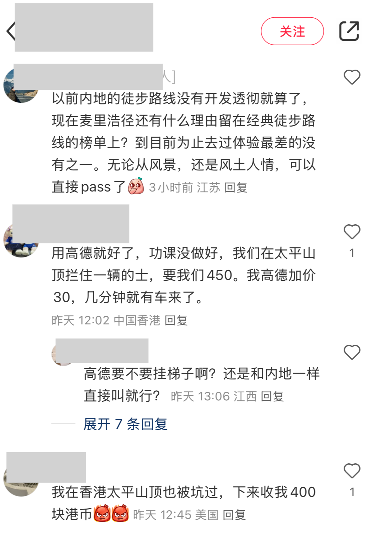This screenshot has height=537, width=378.
Task: Reply to the comment from 江苏
Action: click(236, 187)
